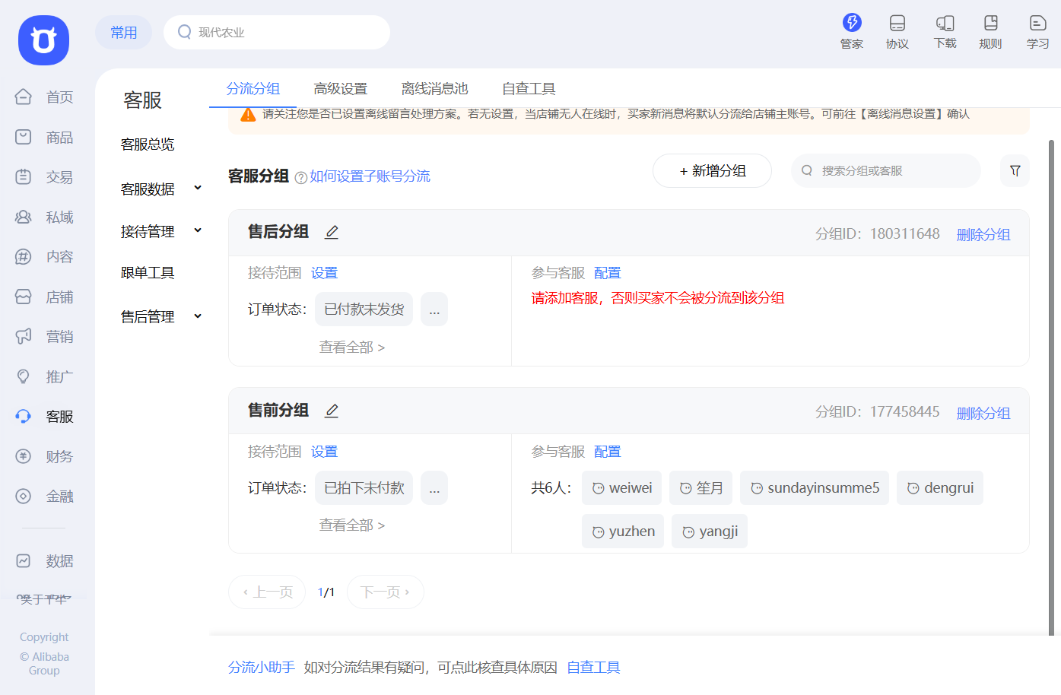This screenshot has height=695, width=1061.
Task: Click 查看全部 under 售后分组
Action: [x=352, y=347]
